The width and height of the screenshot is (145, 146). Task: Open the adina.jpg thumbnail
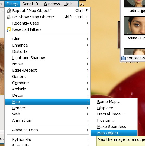point(134,3)
